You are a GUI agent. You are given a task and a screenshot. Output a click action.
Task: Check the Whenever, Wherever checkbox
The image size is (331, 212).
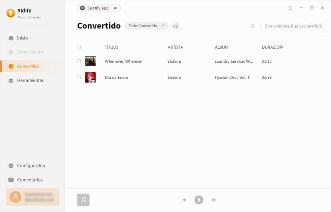tap(79, 61)
